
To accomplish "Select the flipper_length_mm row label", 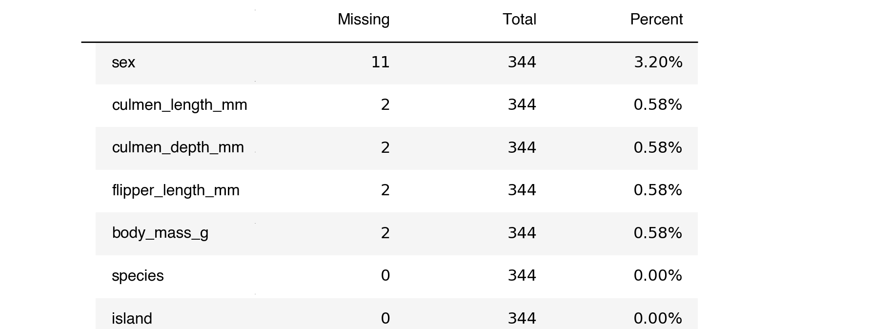I will tap(176, 190).
